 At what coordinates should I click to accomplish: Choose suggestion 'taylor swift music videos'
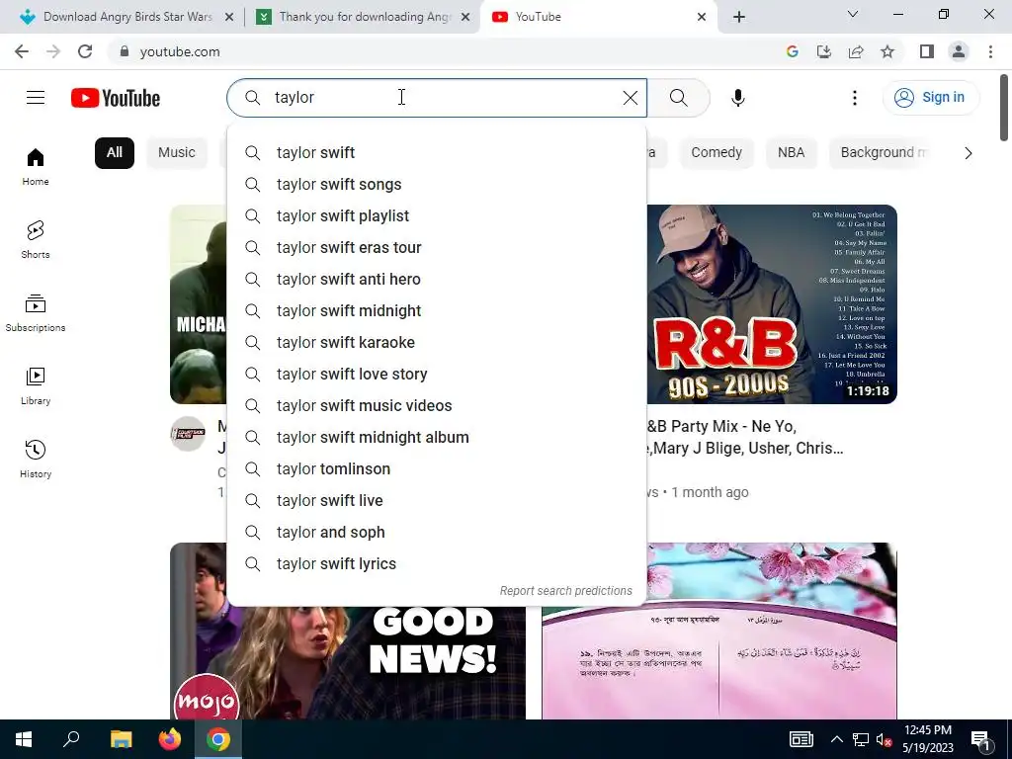click(x=436, y=406)
